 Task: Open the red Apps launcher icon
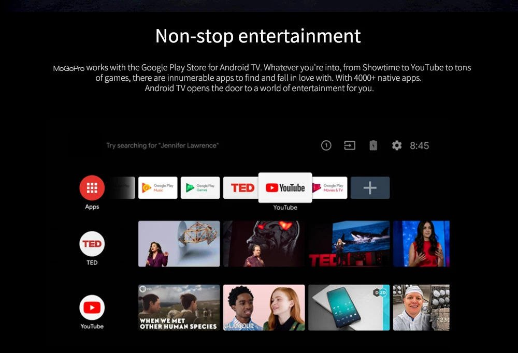[x=92, y=188]
